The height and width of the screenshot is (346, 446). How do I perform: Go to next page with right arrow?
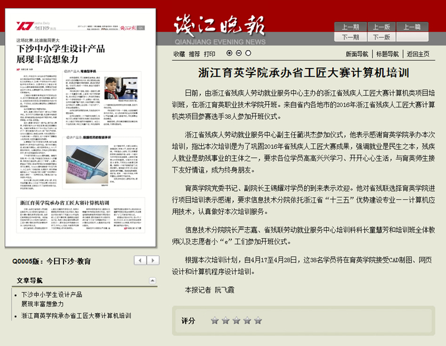(x=153, y=260)
